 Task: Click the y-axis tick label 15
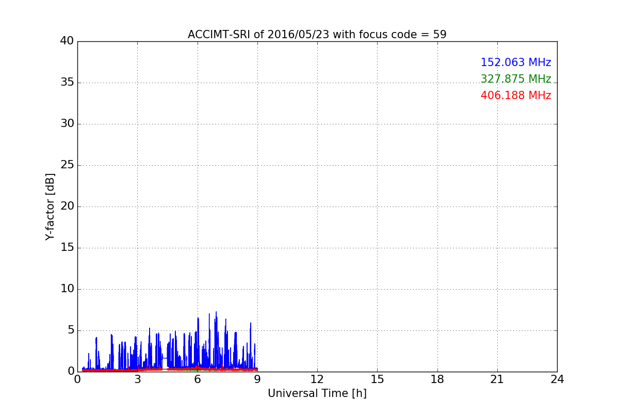pyautogui.click(x=67, y=248)
